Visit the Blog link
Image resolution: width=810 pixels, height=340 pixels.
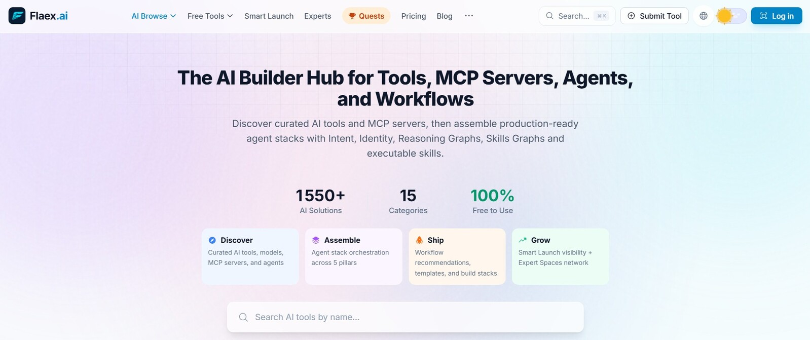tap(444, 16)
